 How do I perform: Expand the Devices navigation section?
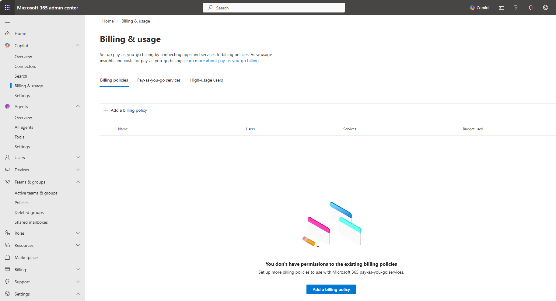click(78, 170)
